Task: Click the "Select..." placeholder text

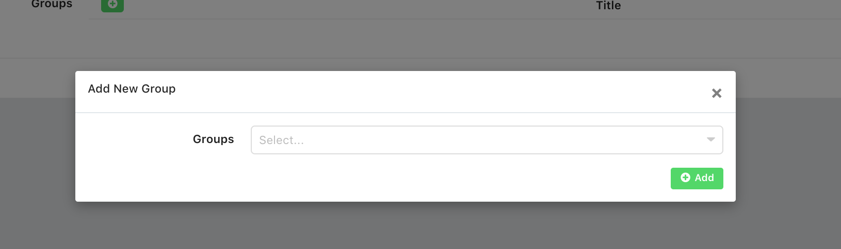Action: click(281, 140)
